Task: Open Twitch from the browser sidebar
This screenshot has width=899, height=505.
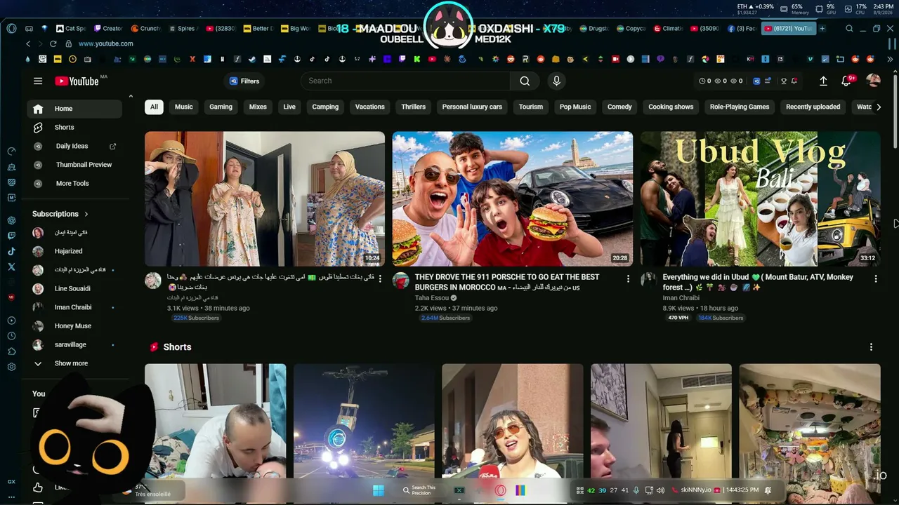Action: pyautogui.click(x=11, y=236)
